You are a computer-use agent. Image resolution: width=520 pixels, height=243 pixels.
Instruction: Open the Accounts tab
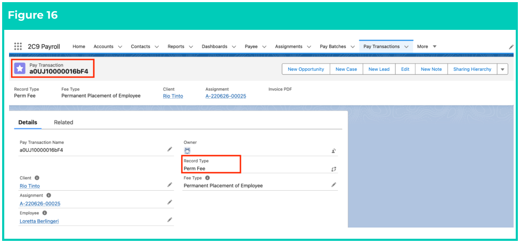pos(103,46)
